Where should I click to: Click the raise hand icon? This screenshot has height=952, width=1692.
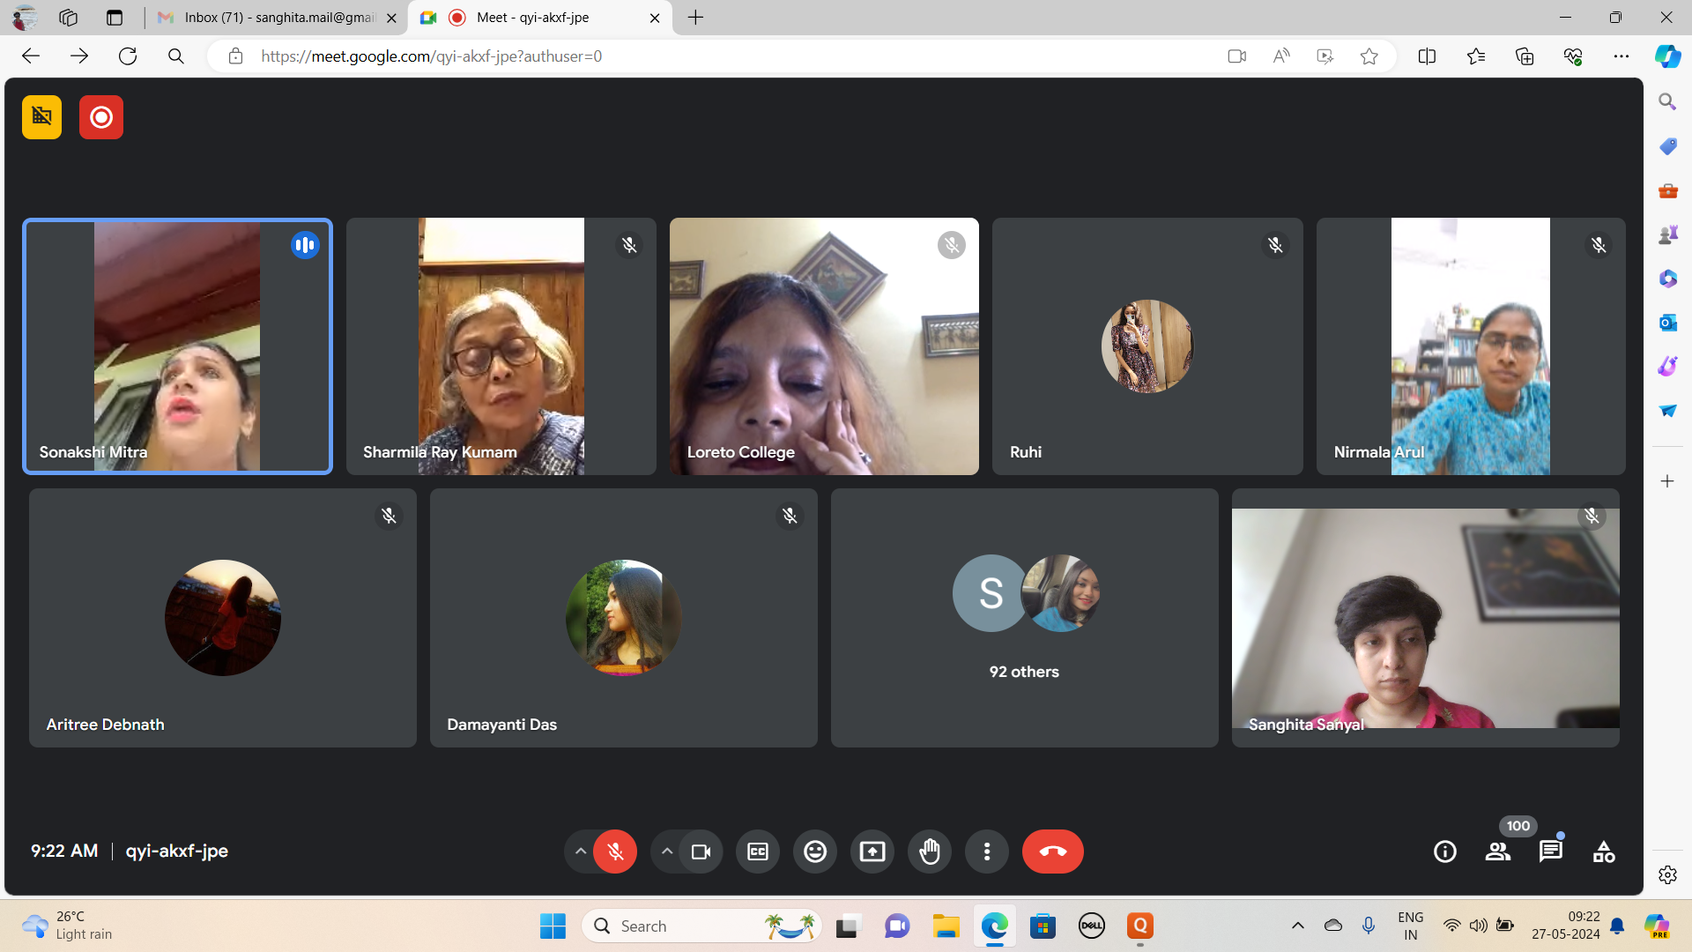[x=930, y=852]
